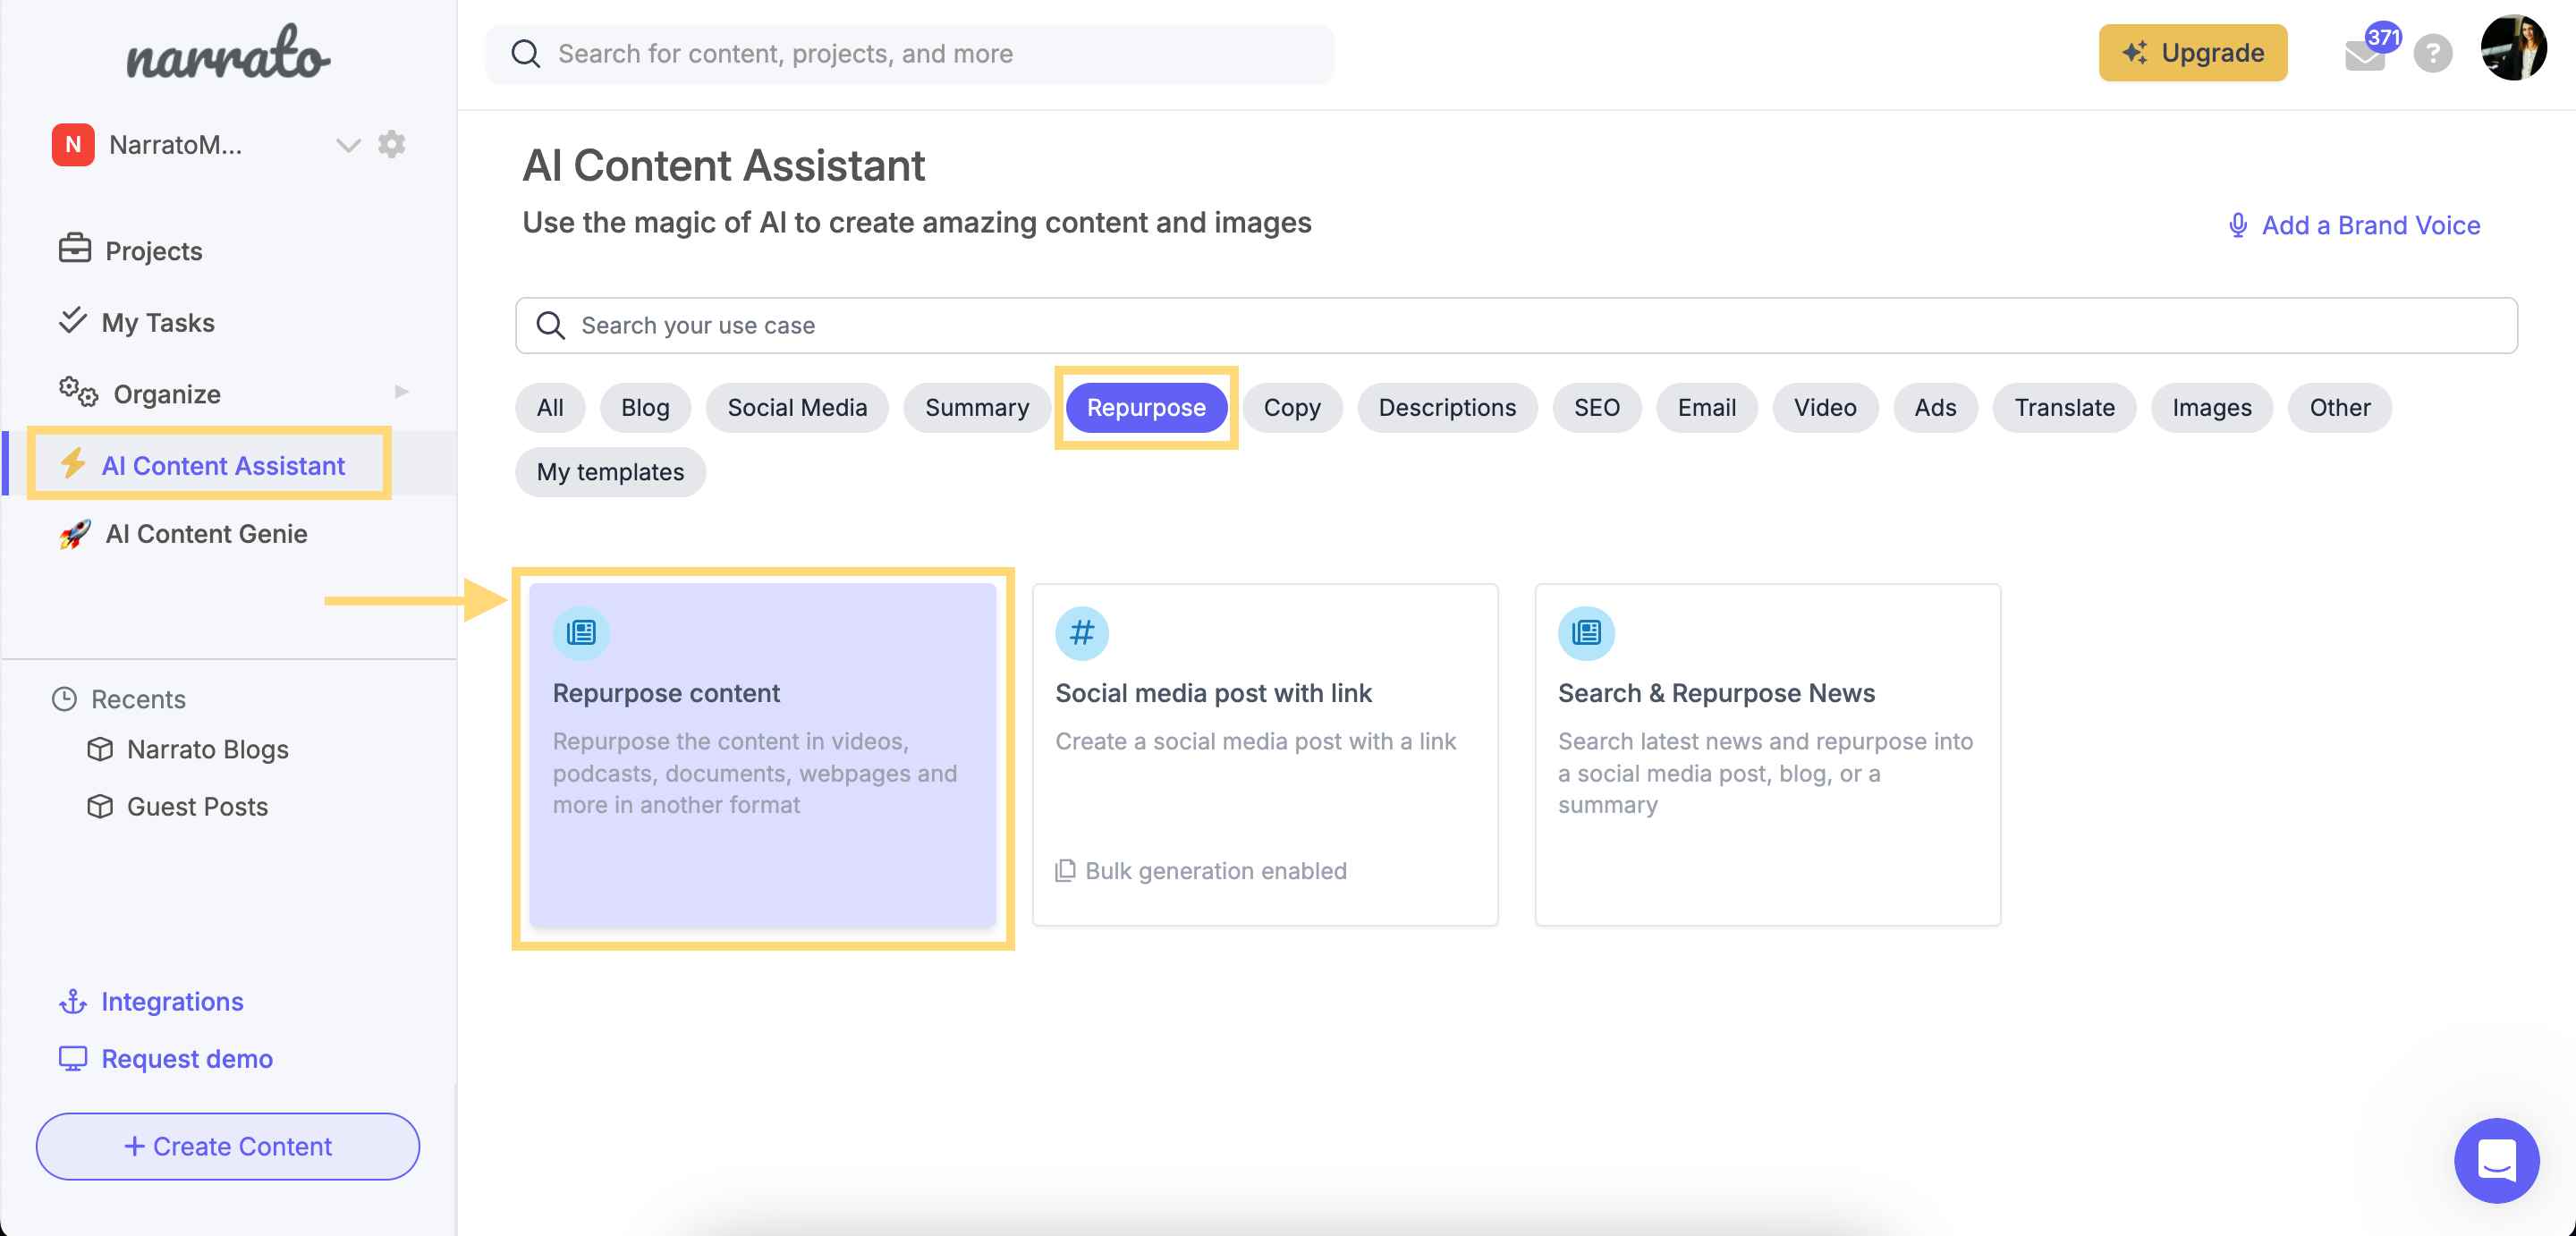This screenshot has width=2576, height=1236.
Task: Click the Repurpose content card icon
Action: click(x=581, y=632)
